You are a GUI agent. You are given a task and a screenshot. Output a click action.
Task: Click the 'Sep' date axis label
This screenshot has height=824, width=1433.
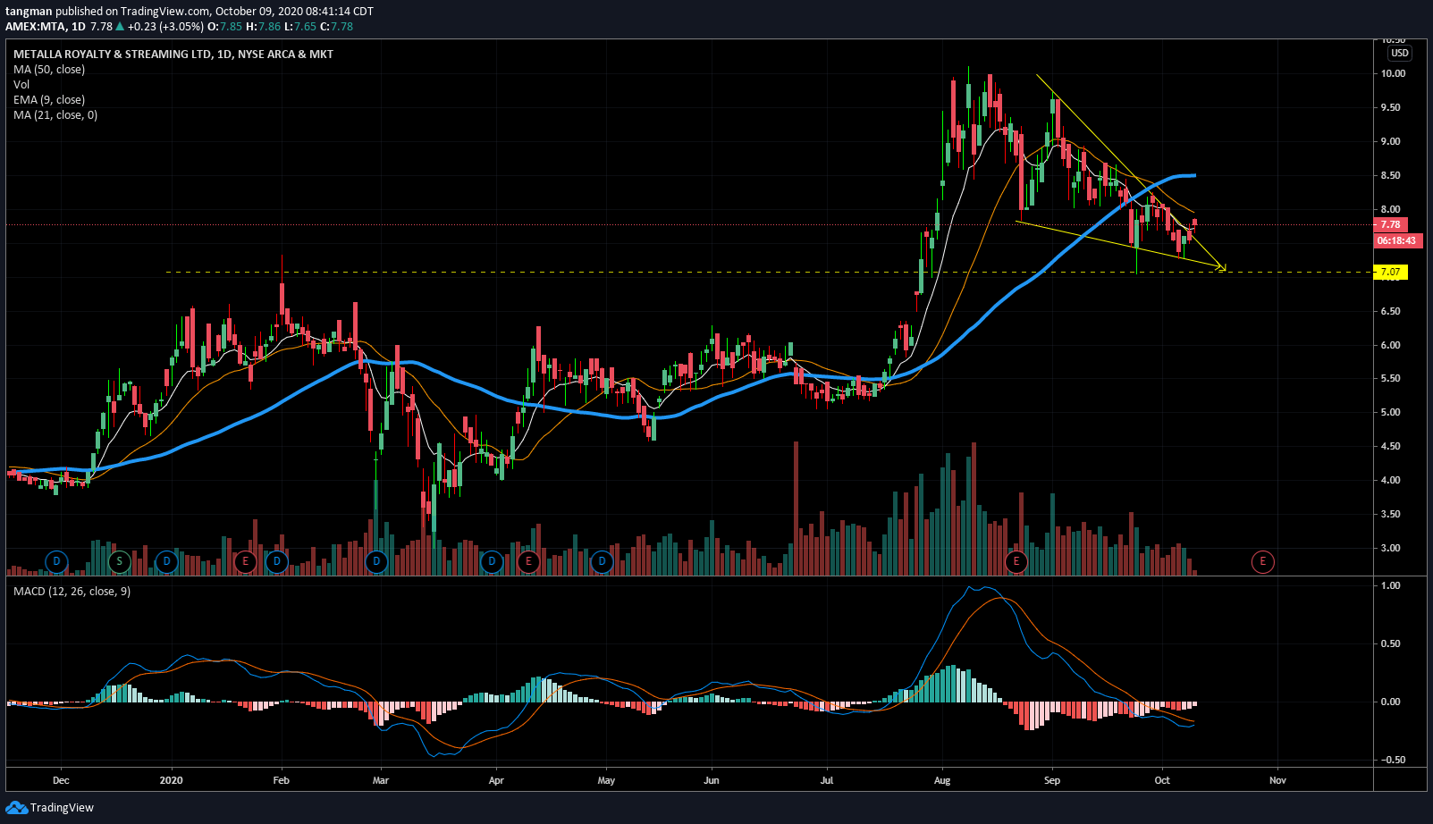[x=1052, y=780]
